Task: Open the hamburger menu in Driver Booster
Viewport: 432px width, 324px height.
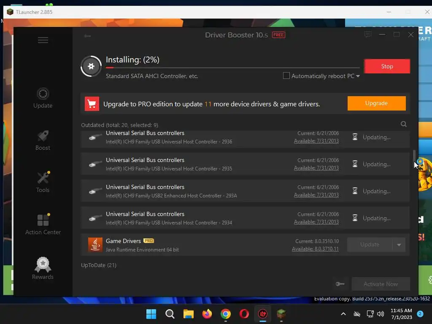Action: [43, 40]
